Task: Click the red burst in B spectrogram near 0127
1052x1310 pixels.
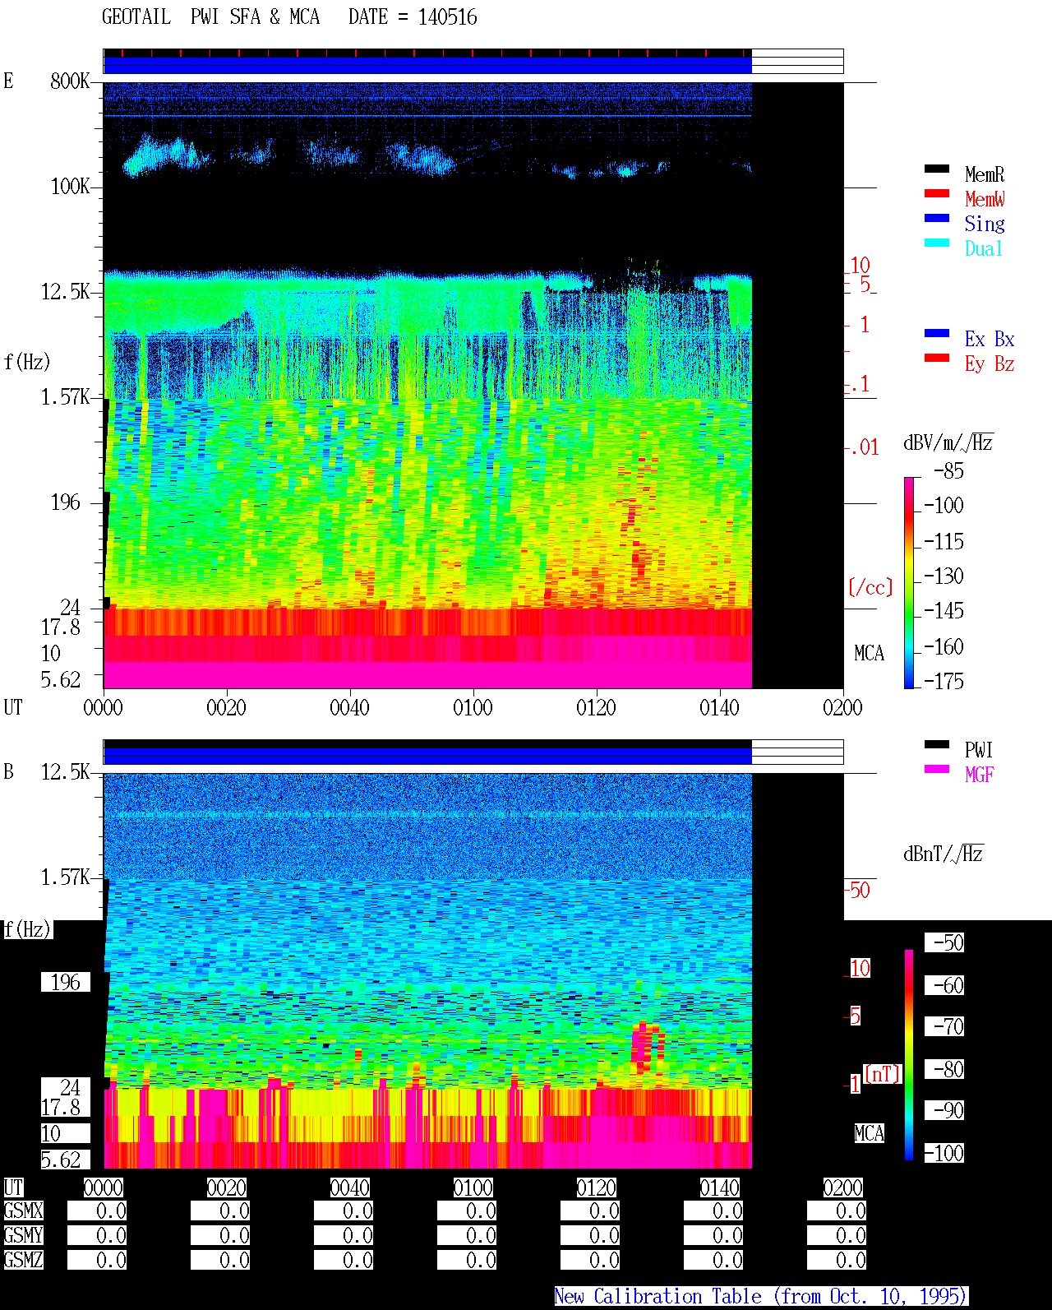Action: click(647, 1046)
